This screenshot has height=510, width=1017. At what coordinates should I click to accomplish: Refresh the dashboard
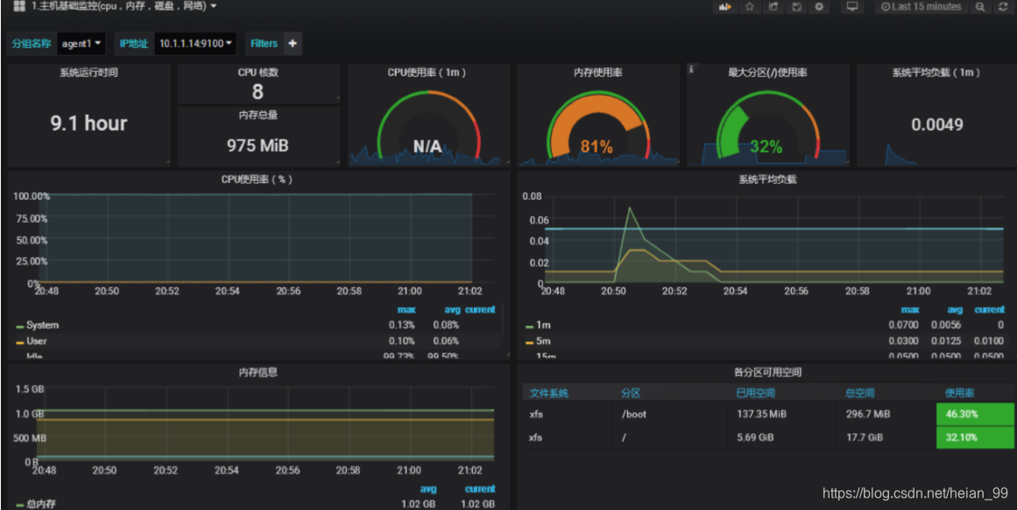pyautogui.click(x=1003, y=7)
